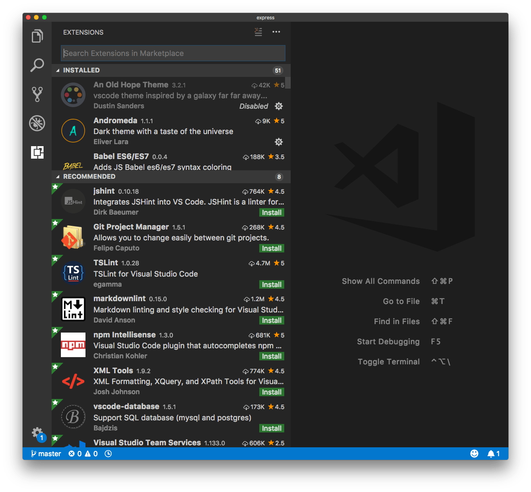The width and height of the screenshot is (531, 492).
Task: Install the vscode-database extension
Action: [x=272, y=428]
